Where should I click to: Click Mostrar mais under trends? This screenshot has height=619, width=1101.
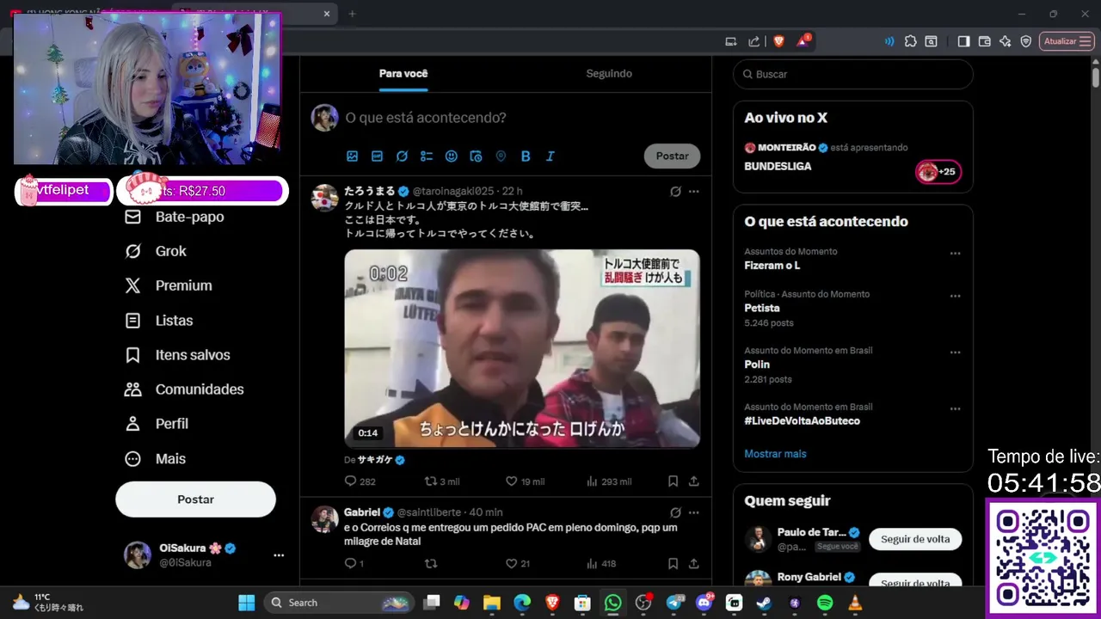click(775, 454)
